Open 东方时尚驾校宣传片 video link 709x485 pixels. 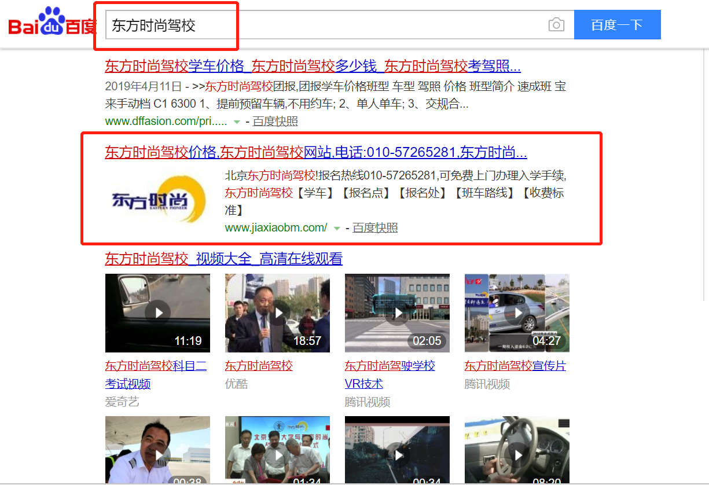pos(515,366)
